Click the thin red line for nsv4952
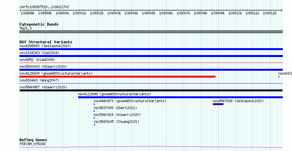Viewport: 292px width, 151px height. tap(151, 63)
